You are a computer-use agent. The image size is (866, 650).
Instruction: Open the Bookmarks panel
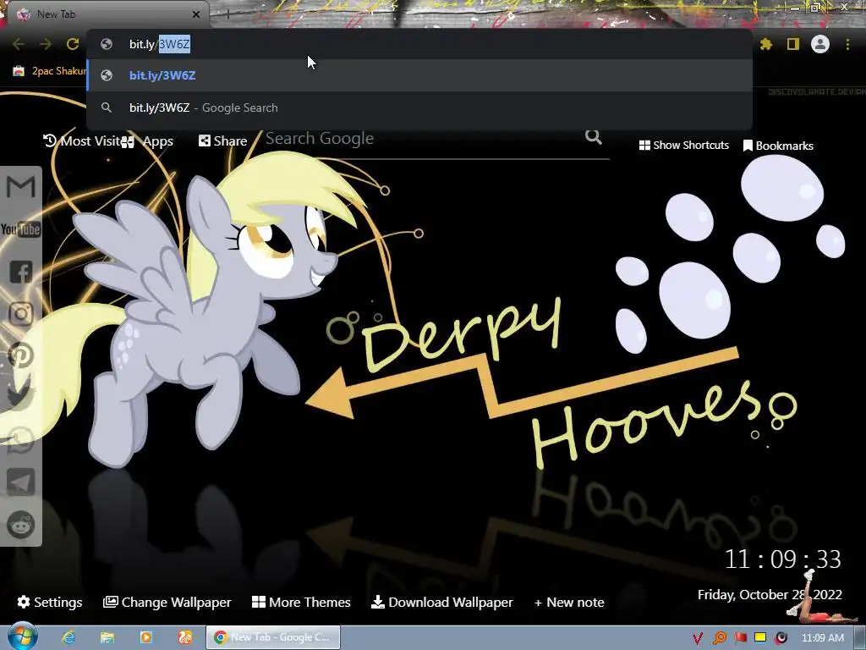(778, 146)
